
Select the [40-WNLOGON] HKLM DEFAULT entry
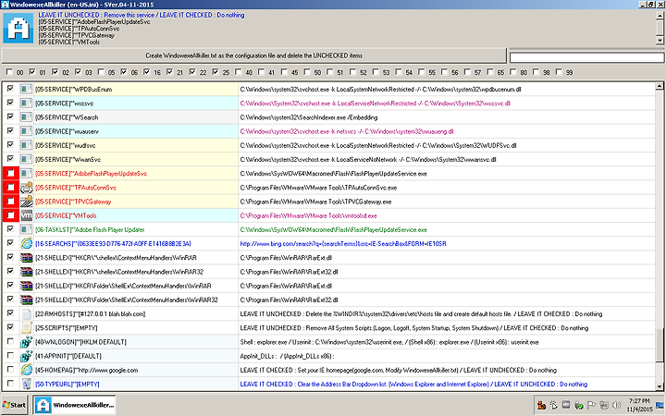(x=80, y=342)
